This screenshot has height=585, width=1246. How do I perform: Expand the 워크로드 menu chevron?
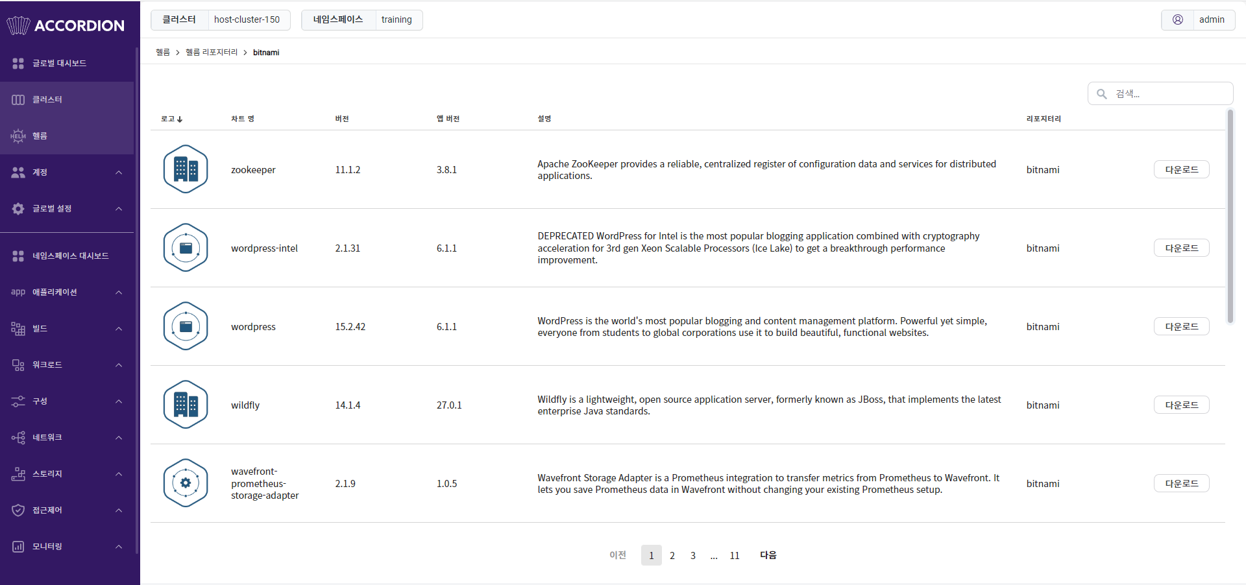coord(119,365)
